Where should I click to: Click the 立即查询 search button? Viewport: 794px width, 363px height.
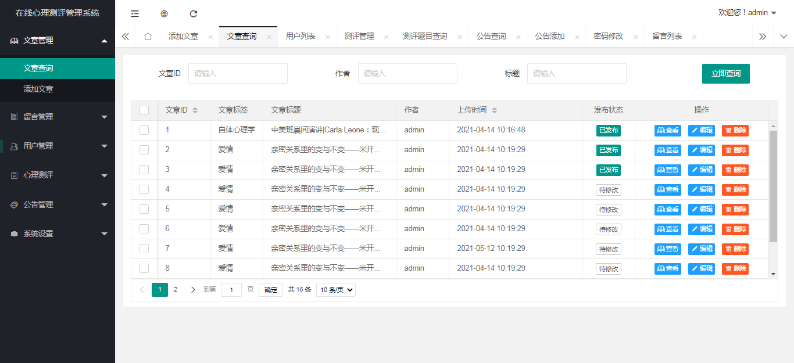[x=725, y=74]
